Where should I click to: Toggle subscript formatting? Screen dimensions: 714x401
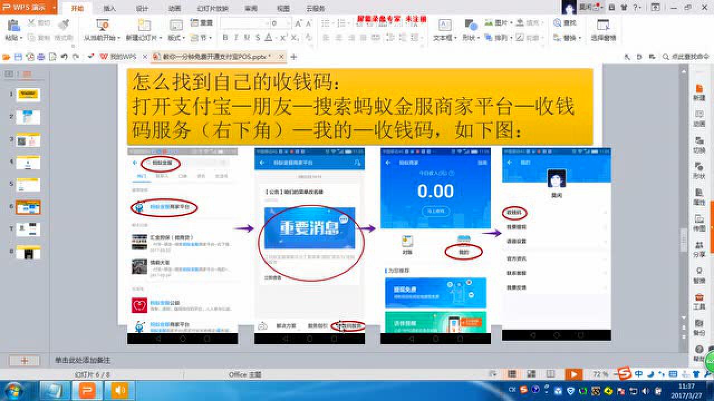pos(294,38)
